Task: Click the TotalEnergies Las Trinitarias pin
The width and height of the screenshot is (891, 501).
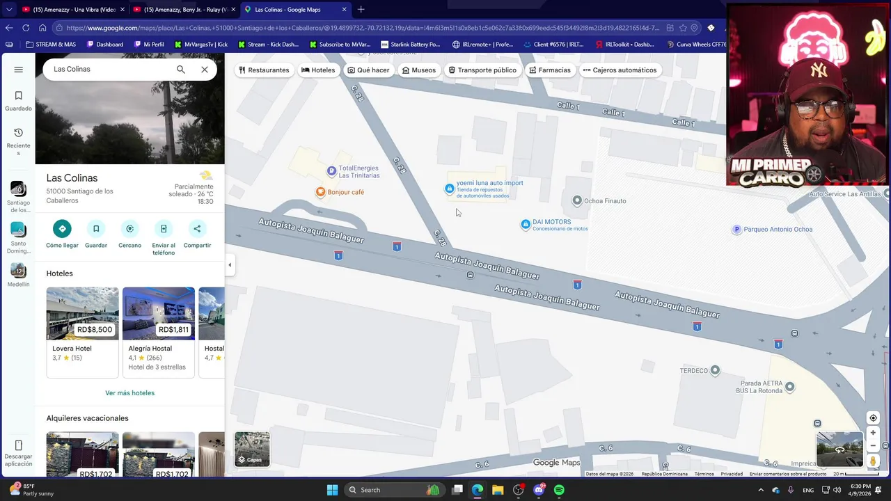Action: pyautogui.click(x=332, y=171)
